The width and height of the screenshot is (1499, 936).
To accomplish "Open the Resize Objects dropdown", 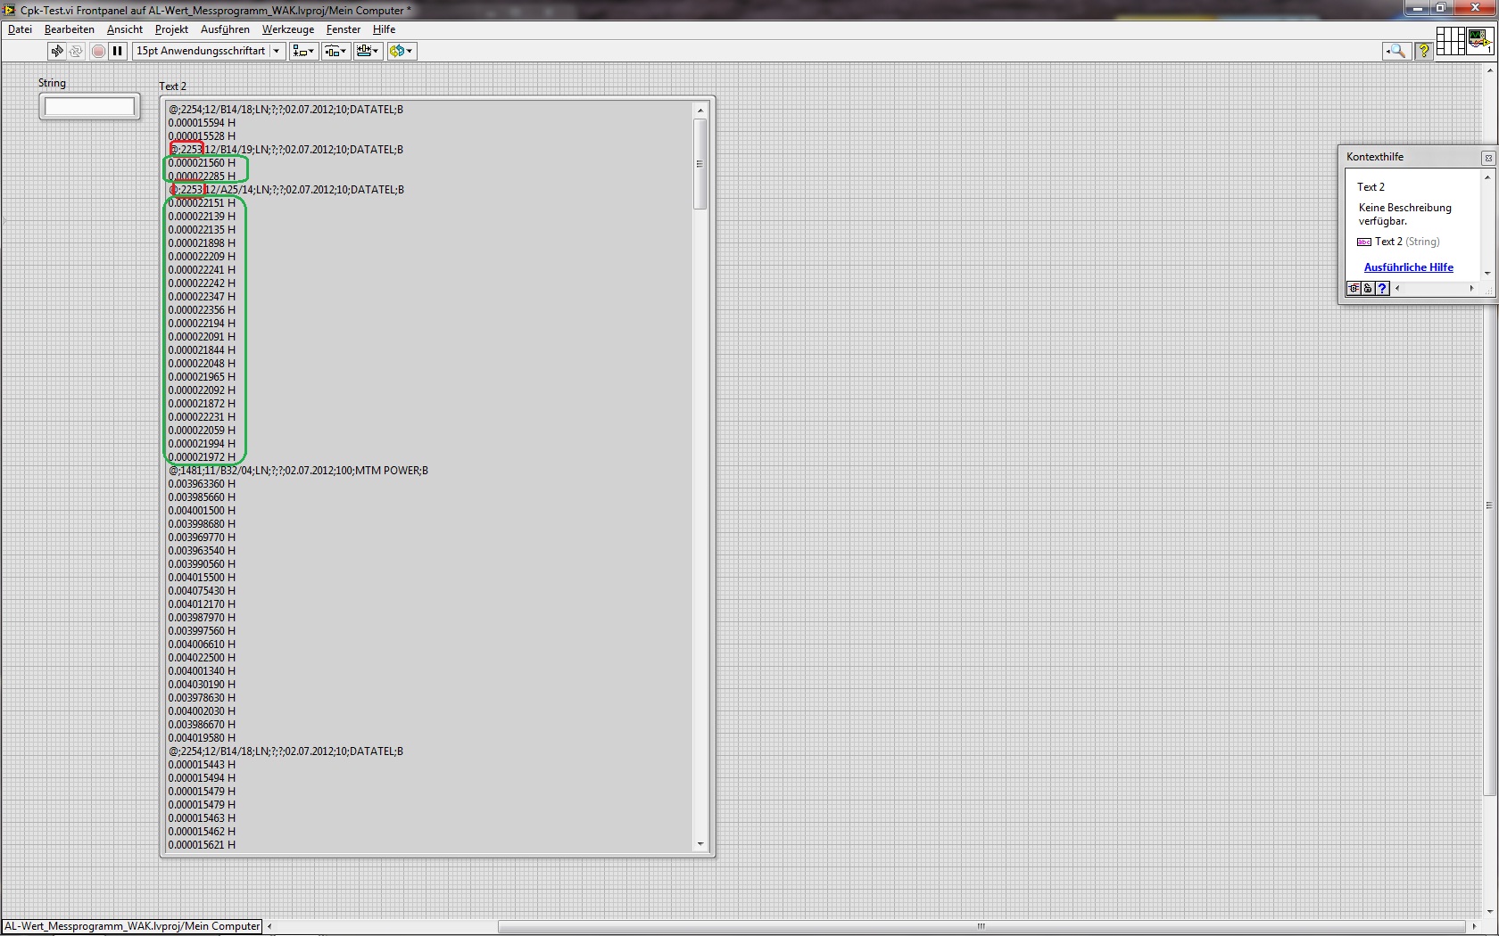I will tap(368, 51).
